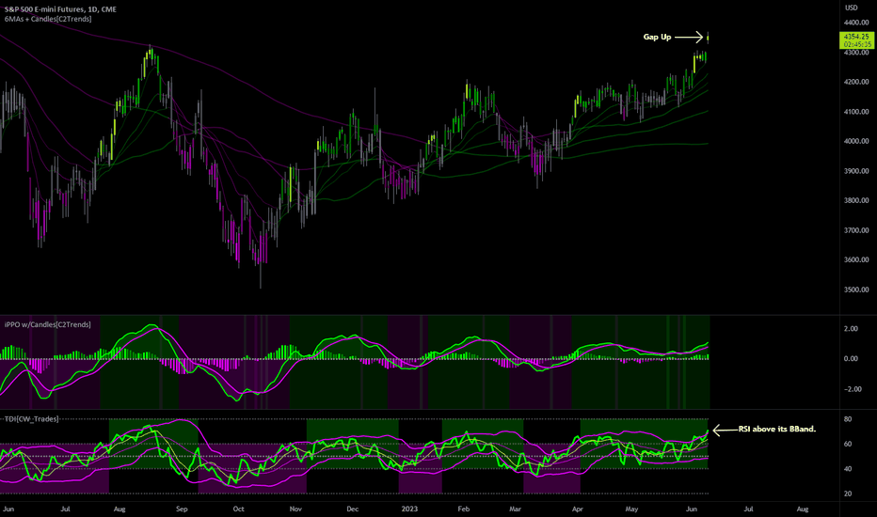Click the 4000.00 price axis level
Screen dimensions: 877x517
pos(856,141)
